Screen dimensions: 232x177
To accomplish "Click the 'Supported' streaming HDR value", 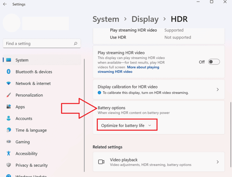I will (x=174, y=30).
